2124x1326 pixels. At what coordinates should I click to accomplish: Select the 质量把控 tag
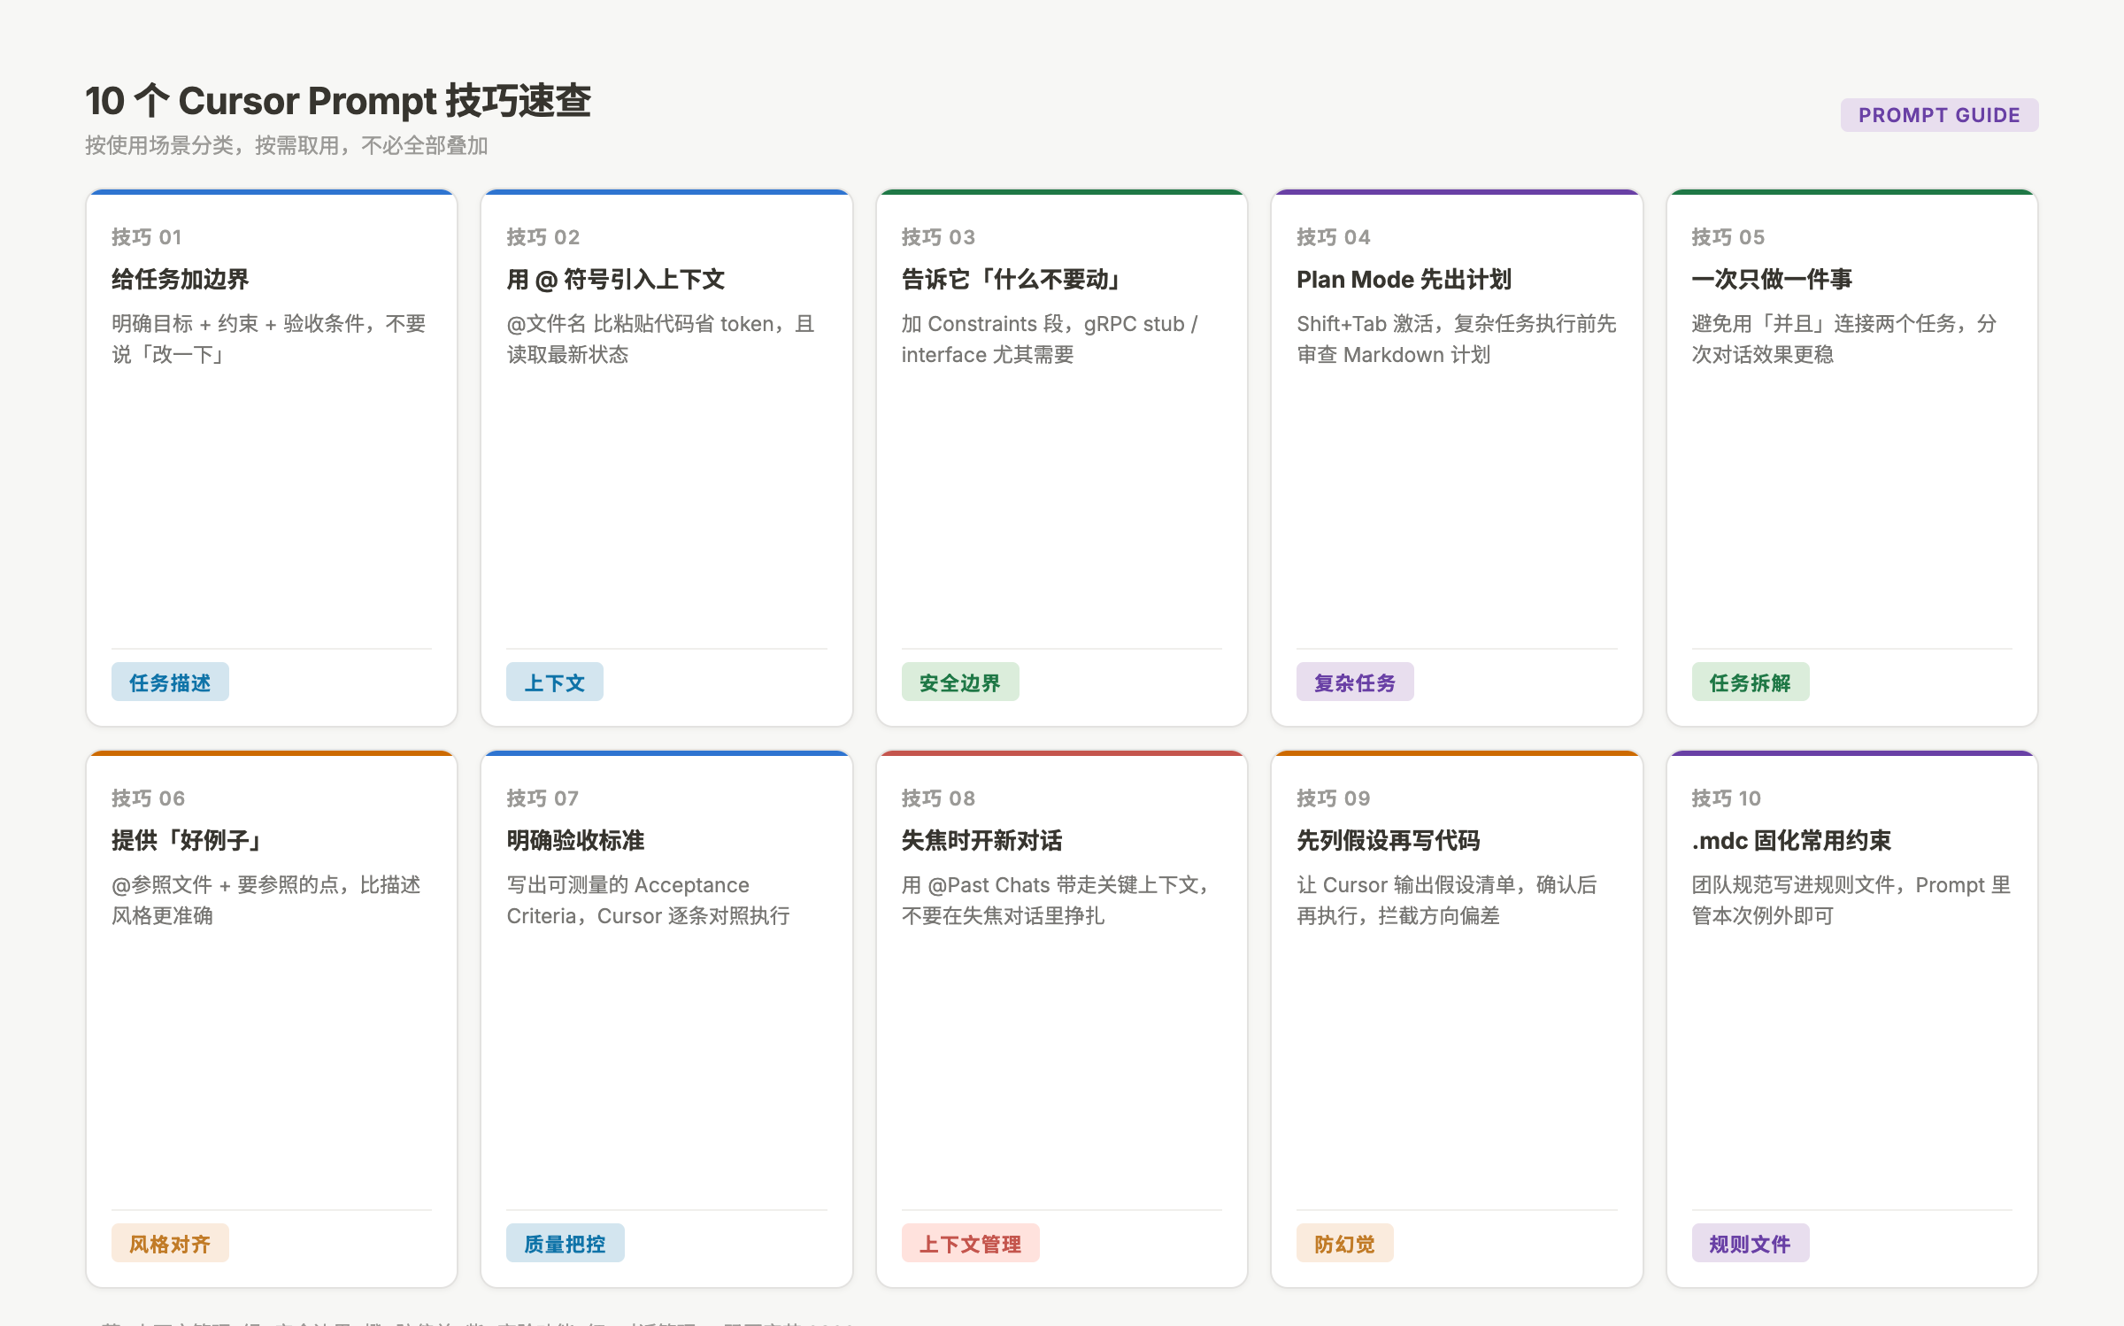[x=566, y=1244]
